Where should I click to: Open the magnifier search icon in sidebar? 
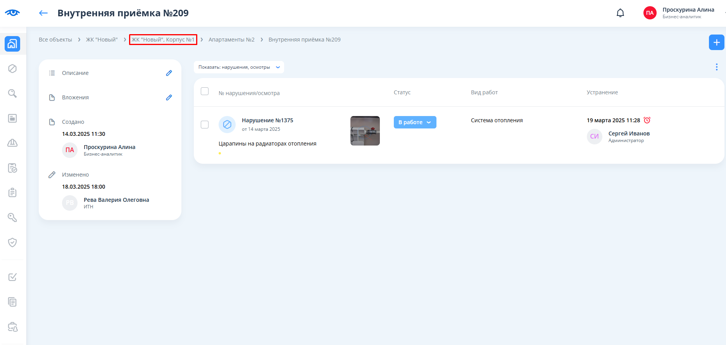pos(12,94)
